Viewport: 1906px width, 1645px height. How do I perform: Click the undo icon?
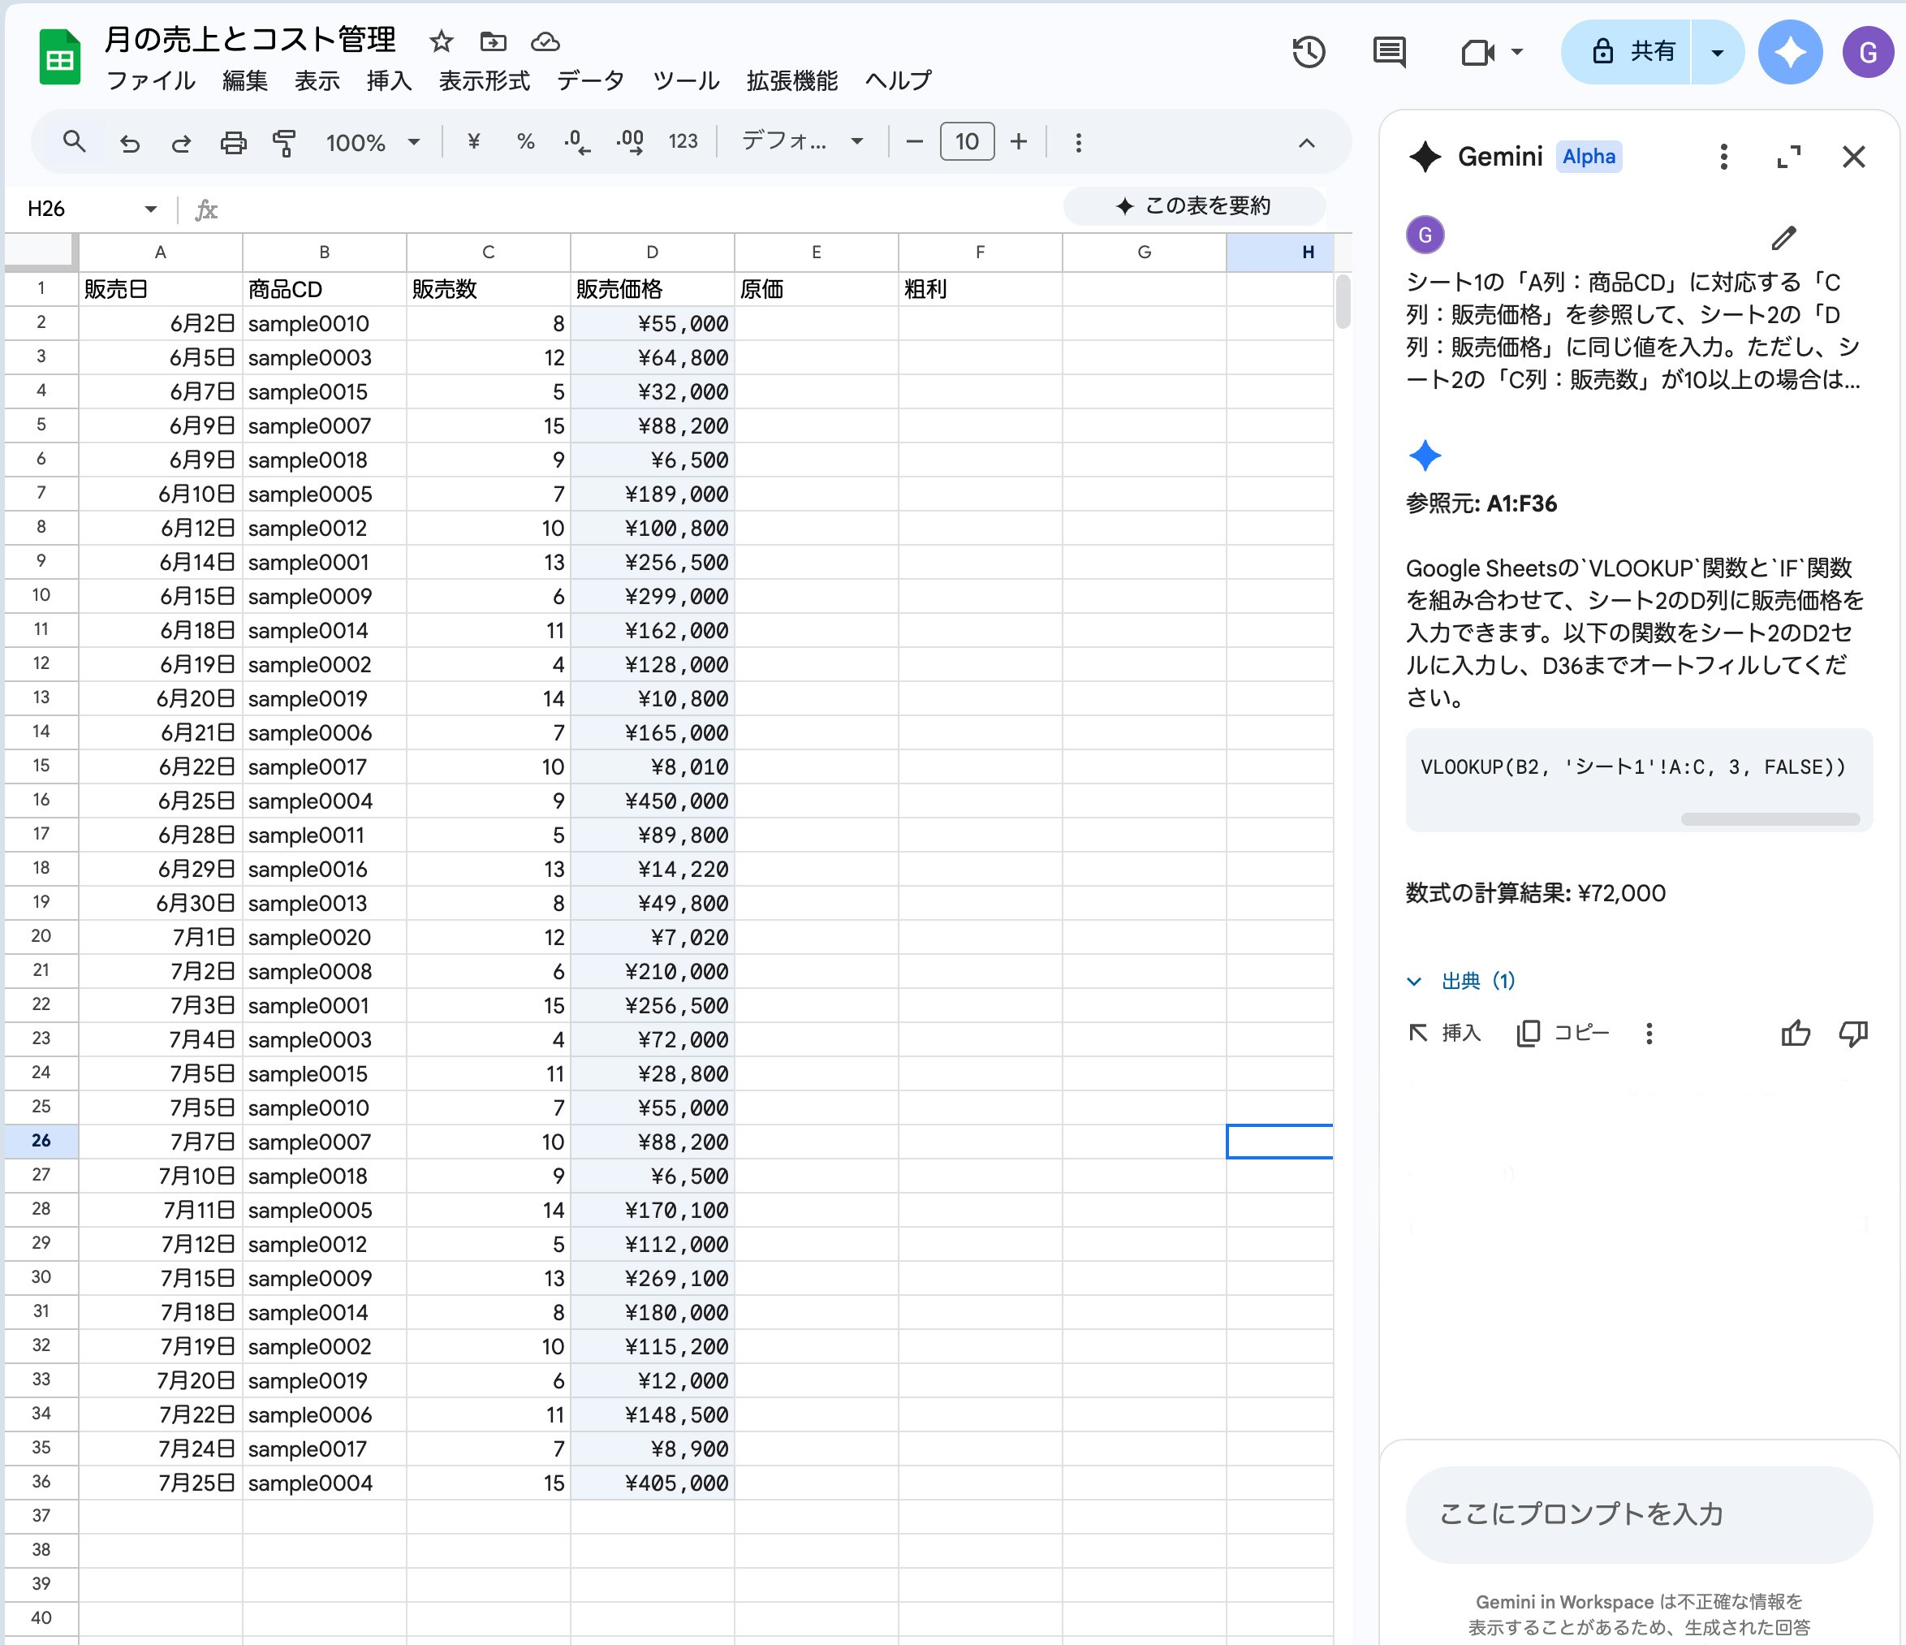click(x=130, y=143)
